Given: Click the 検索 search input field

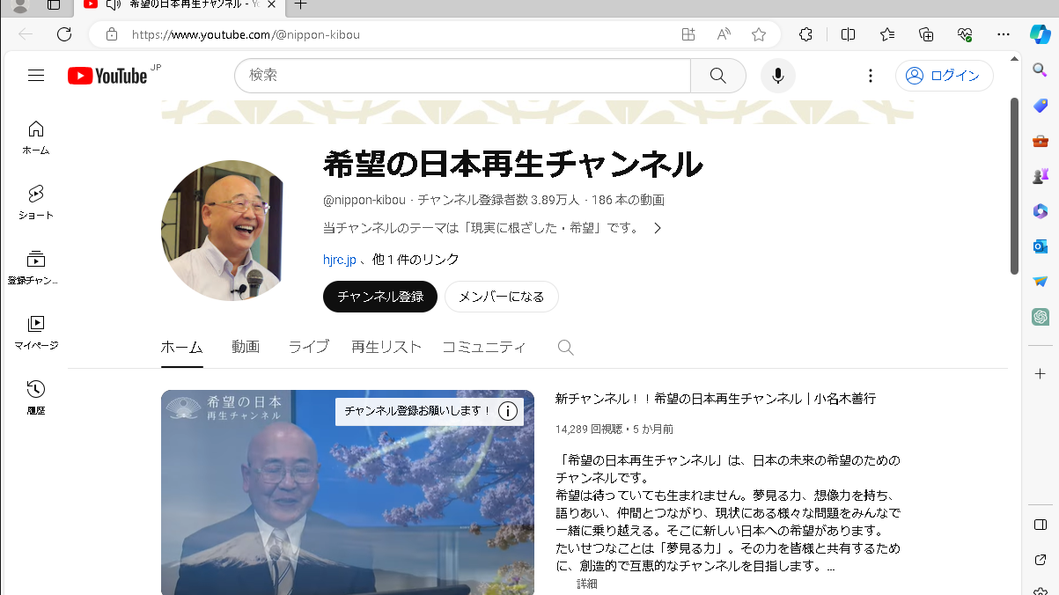Looking at the screenshot, I should coord(462,76).
